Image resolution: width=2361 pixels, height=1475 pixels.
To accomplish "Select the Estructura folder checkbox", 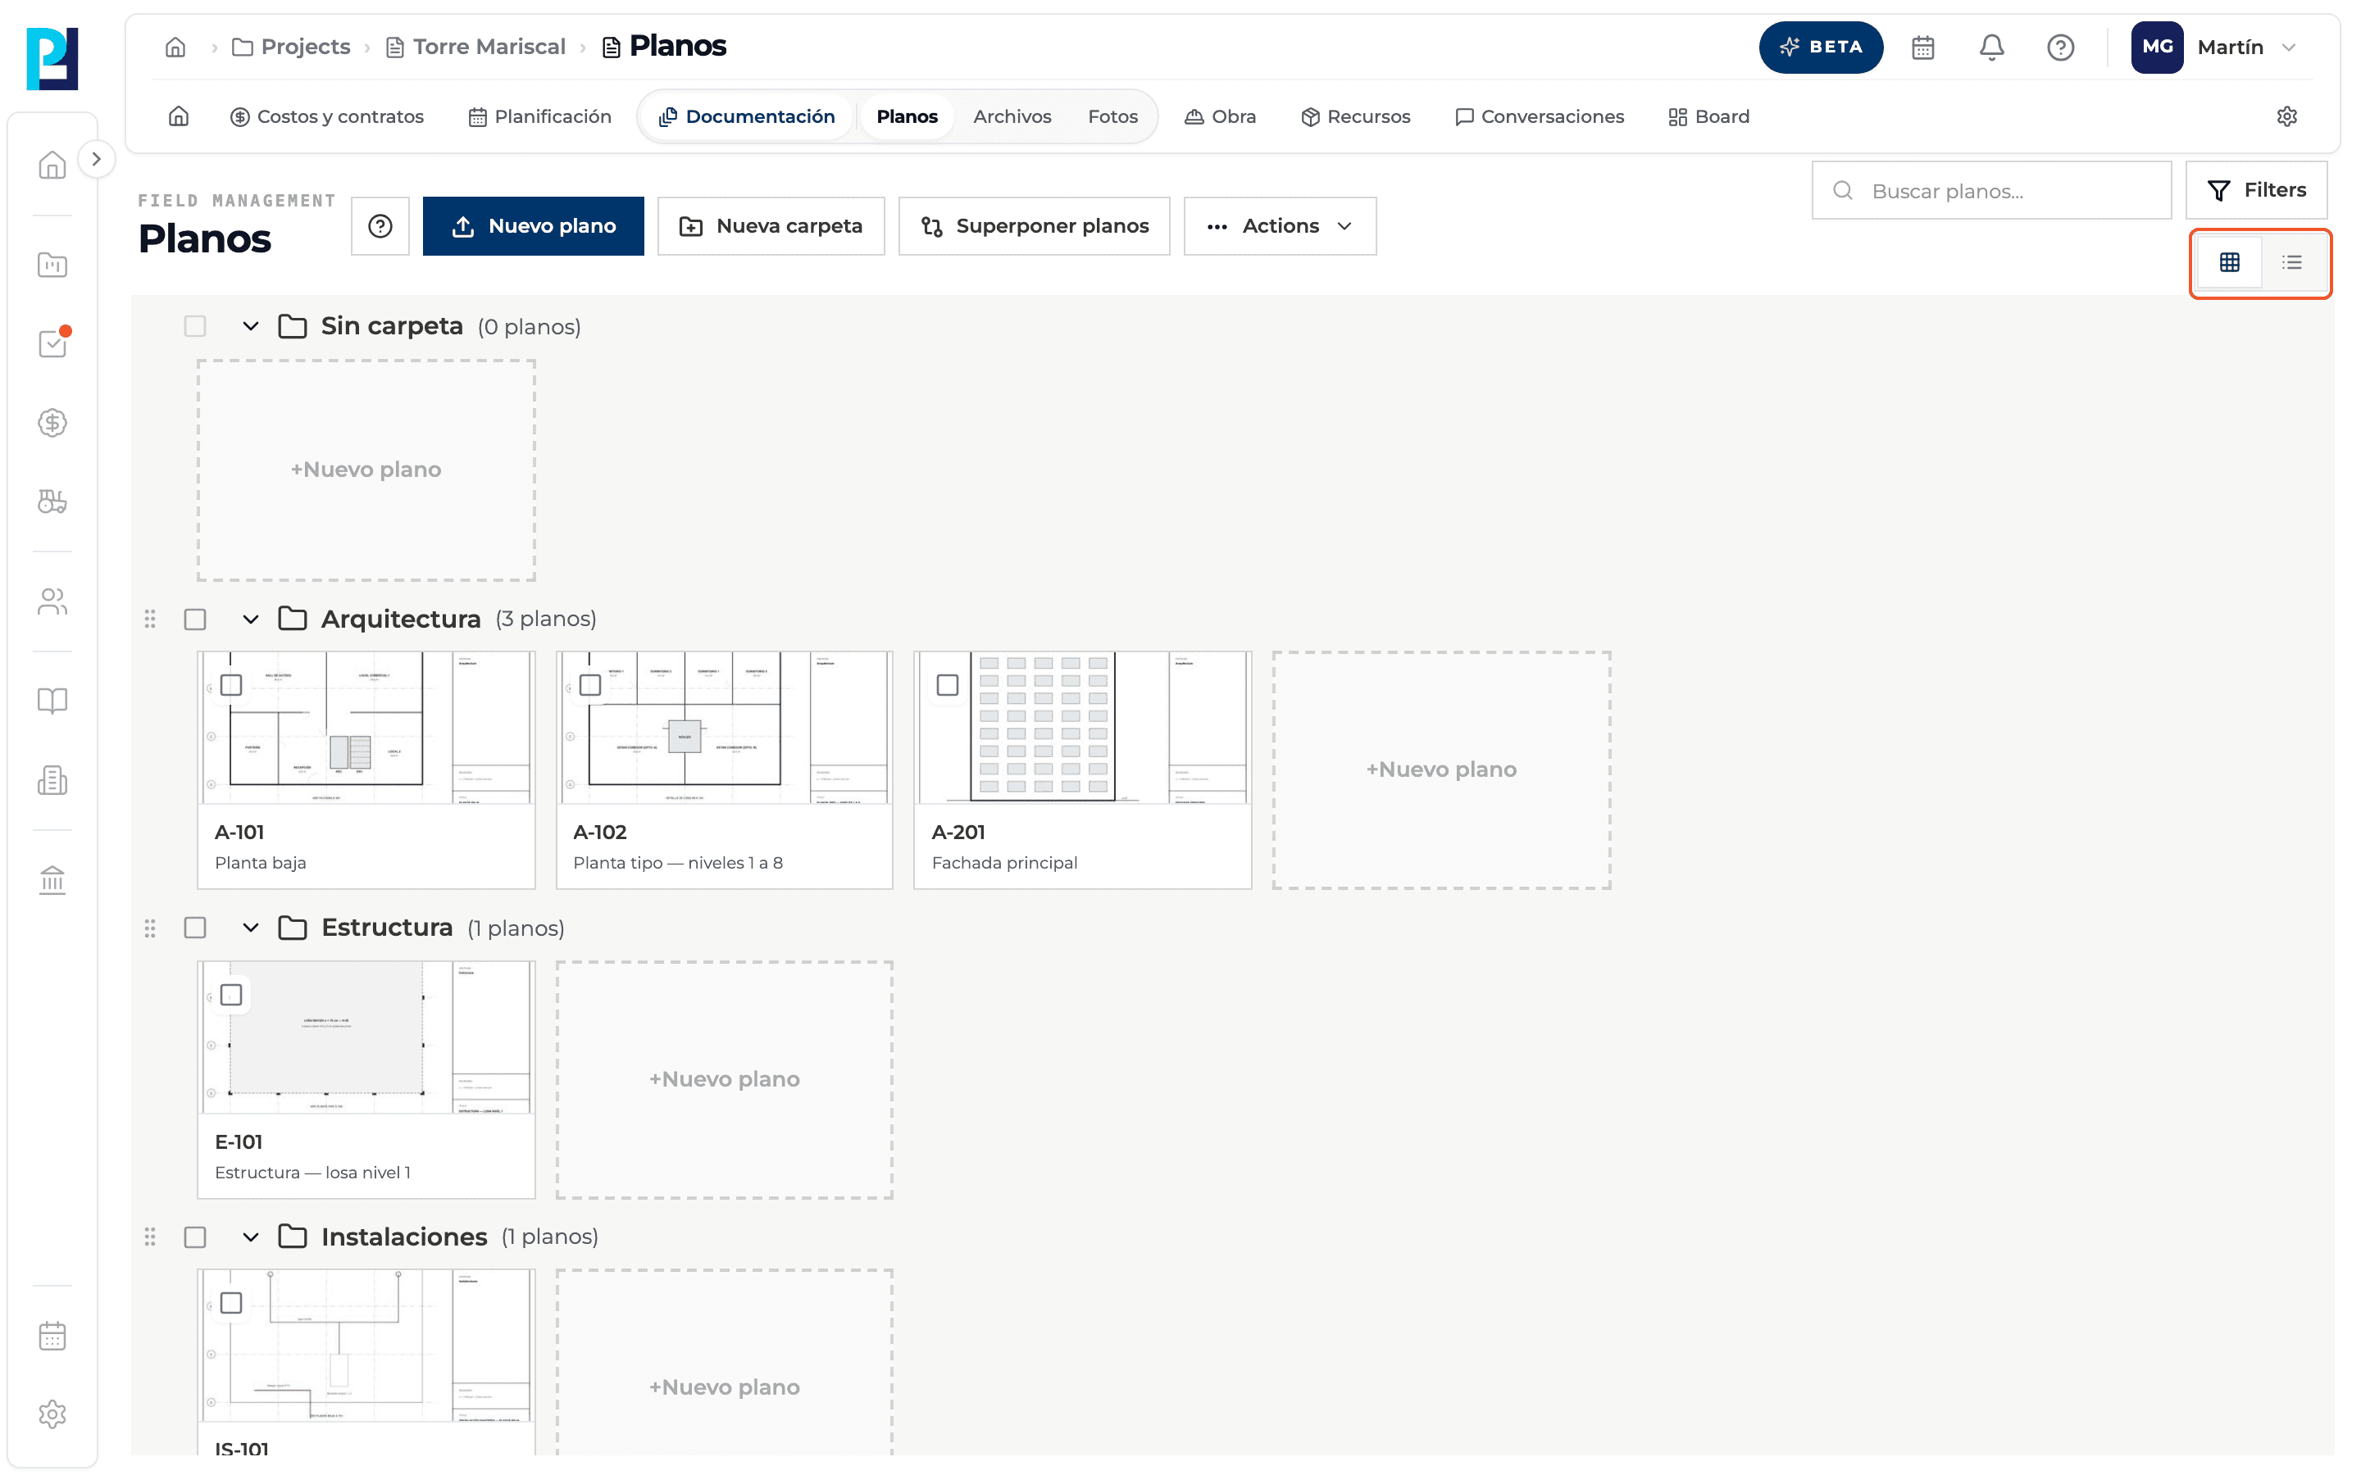I will [x=195, y=928].
